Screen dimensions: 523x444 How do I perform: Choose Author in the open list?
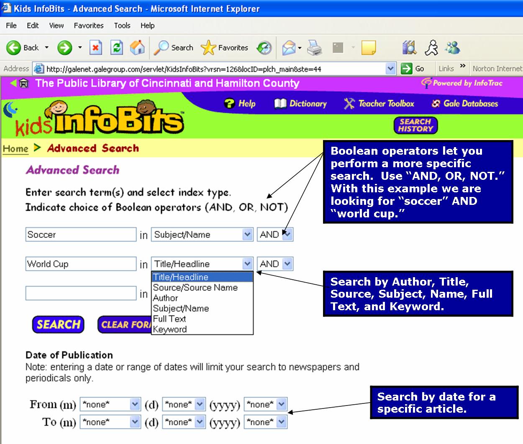pyautogui.click(x=202, y=298)
